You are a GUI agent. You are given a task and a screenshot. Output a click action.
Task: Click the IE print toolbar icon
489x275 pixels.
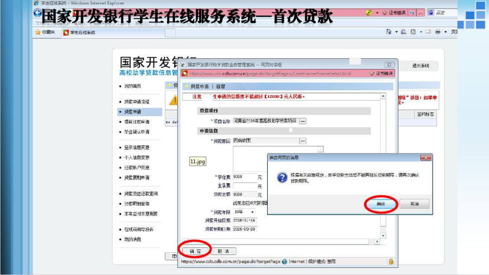[x=438, y=32]
